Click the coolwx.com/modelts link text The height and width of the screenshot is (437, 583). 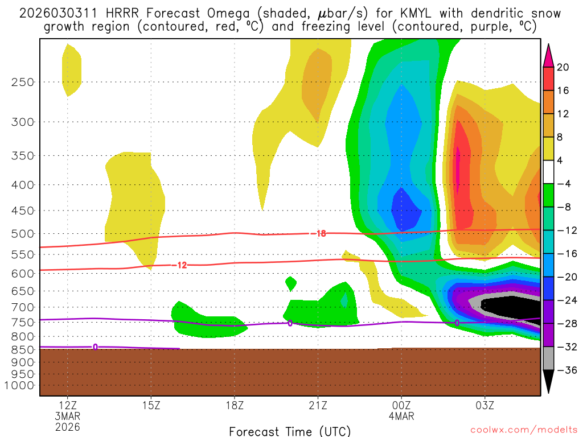(524, 430)
